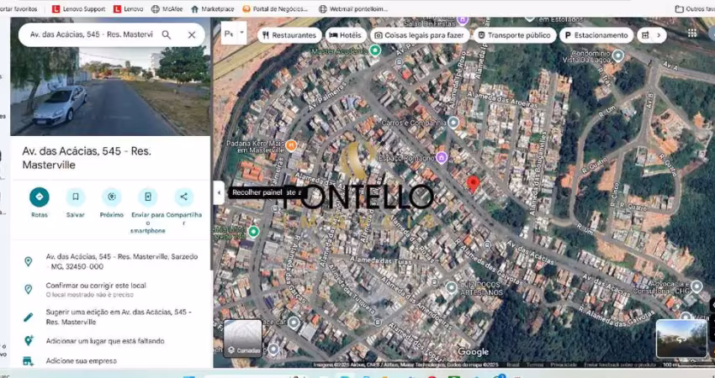Open the paint format dropdown arrow on map

(242, 34)
